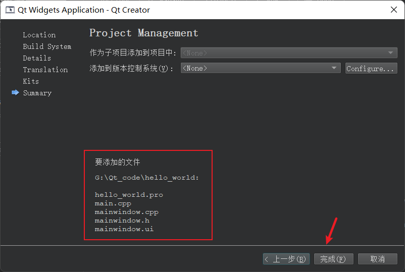The width and height of the screenshot is (405, 272).
Task: Click the mainwindow.ui file name
Action: (x=124, y=229)
